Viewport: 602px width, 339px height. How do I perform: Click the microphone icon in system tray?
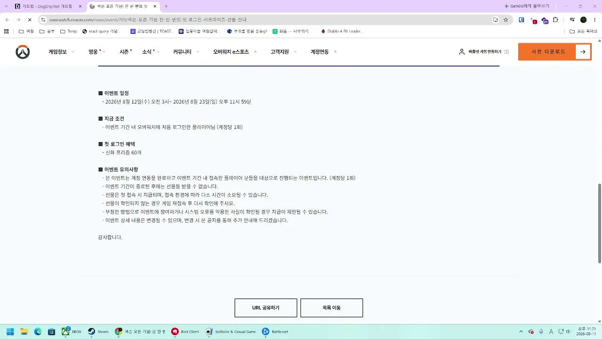[541, 331]
